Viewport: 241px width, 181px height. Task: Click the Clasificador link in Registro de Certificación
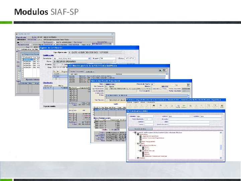[48, 83]
